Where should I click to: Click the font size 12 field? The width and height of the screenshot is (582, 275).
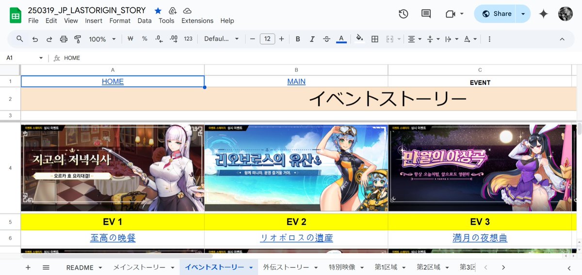pyautogui.click(x=267, y=39)
